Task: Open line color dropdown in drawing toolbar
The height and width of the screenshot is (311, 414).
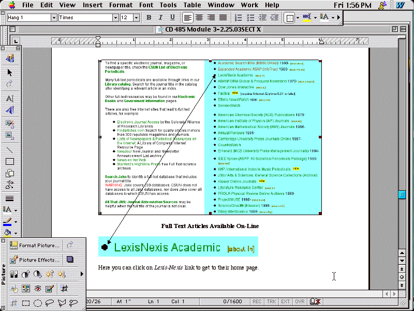Action: pyautogui.click(x=16, y=222)
